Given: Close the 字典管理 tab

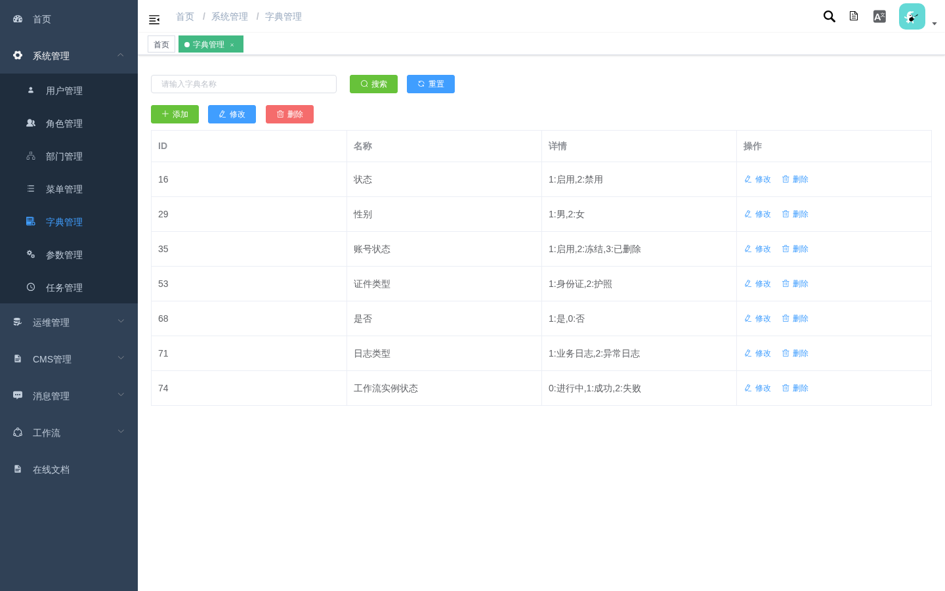Looking at the screenshot, I should point(232,45).
